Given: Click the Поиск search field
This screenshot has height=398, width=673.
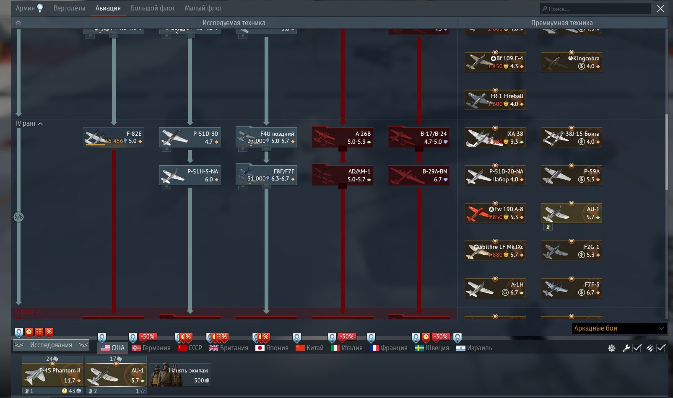Looking at the screenshot, I should coord(595,9).
